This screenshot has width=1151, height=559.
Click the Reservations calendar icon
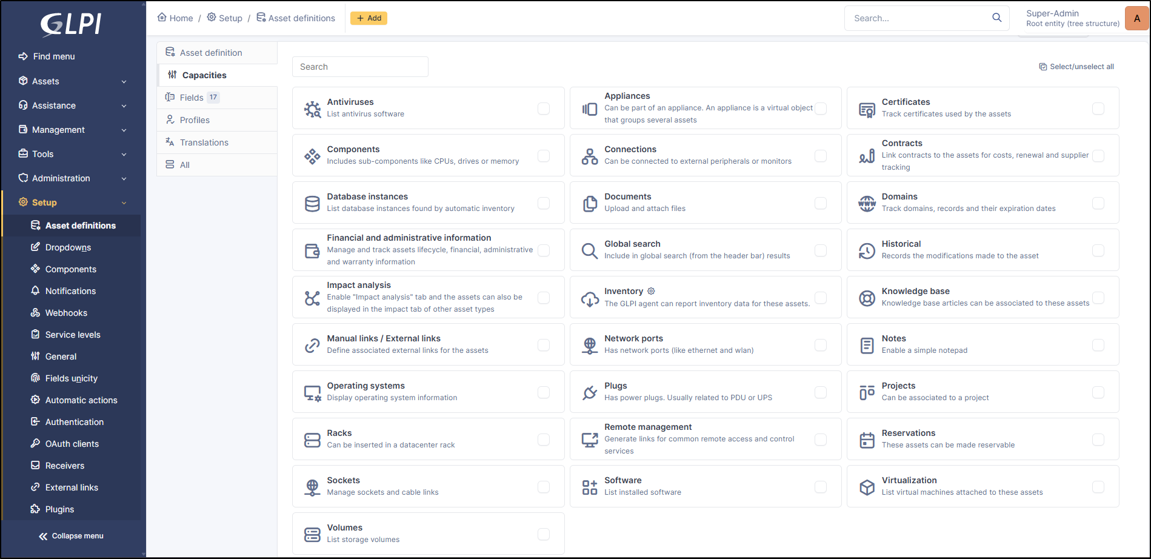[867, 440]
